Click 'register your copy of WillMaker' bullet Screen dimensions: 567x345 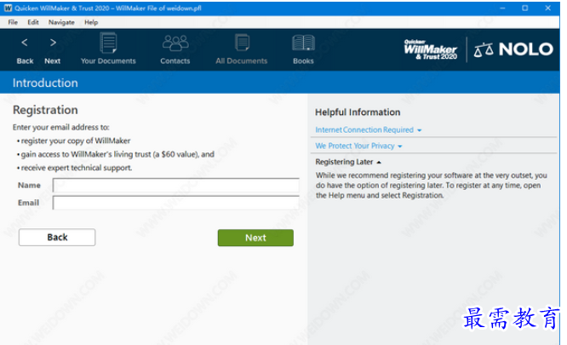point(74,141)
